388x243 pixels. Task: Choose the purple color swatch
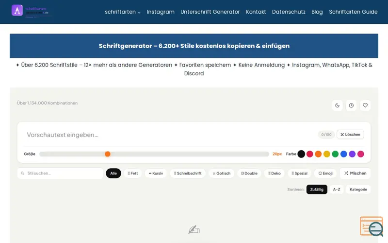point(352,154)
